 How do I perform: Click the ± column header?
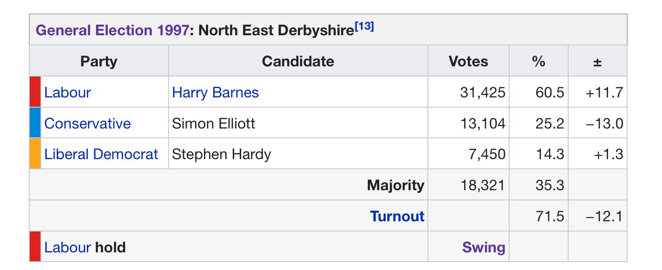click(x=597, y=62)
